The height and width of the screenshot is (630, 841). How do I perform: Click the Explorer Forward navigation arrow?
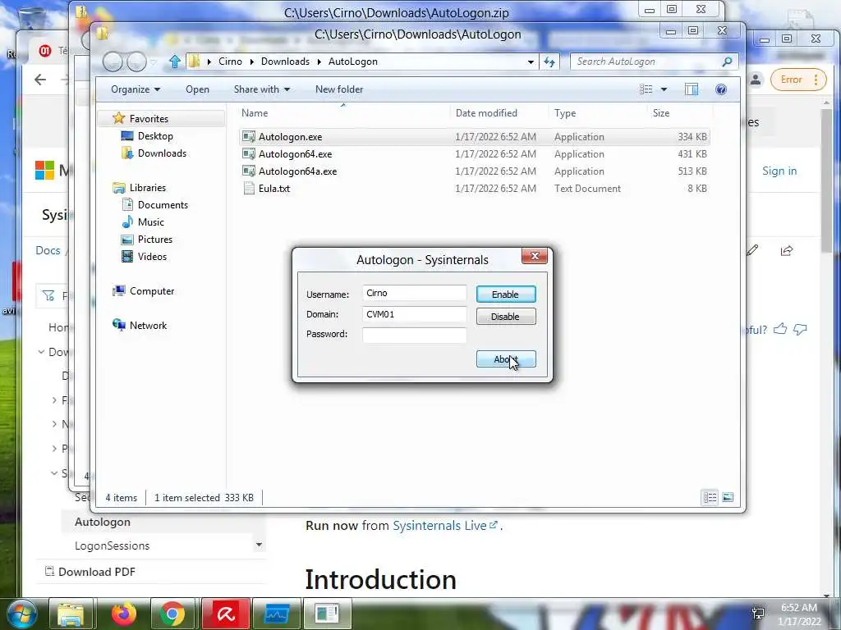[x=136, y=62]
